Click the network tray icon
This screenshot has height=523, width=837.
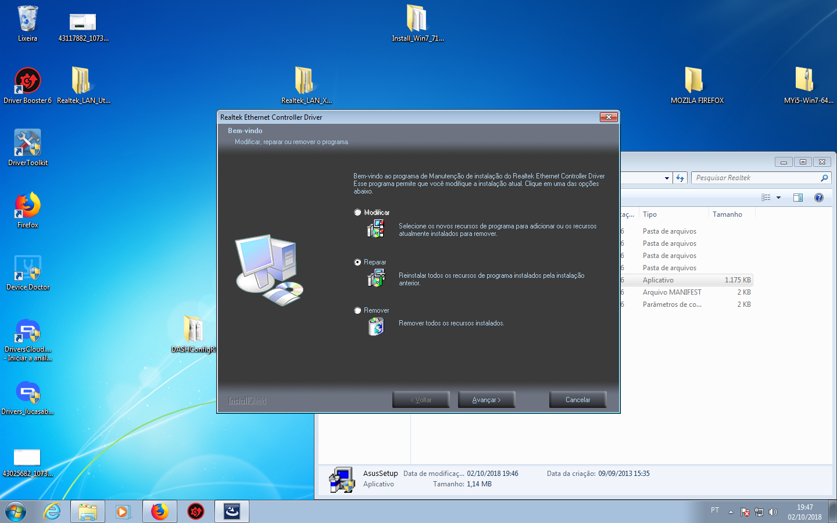click(759, 512)
